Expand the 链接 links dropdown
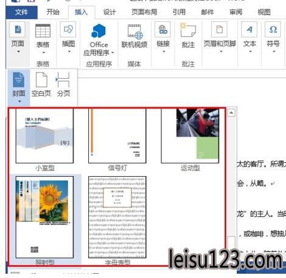The width and height of the screenshot is (286, 278). [x=164, y=52]
